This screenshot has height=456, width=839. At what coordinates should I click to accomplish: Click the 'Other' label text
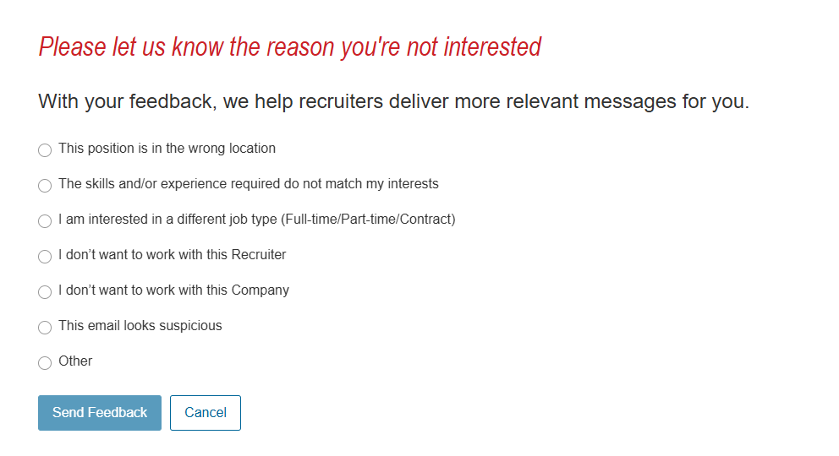point(75,361)
